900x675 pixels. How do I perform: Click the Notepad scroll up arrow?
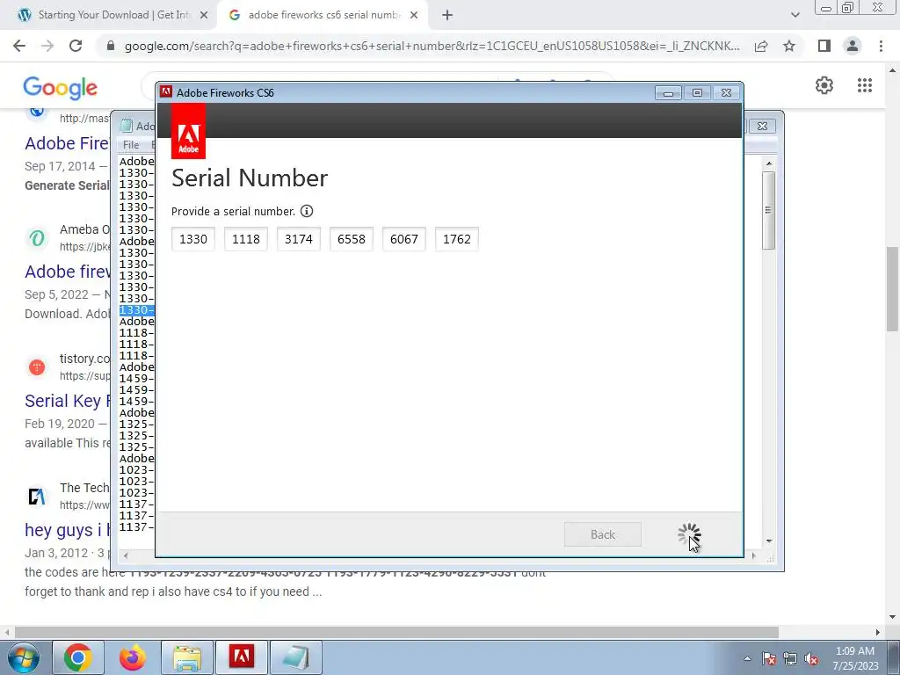[768, 163]
